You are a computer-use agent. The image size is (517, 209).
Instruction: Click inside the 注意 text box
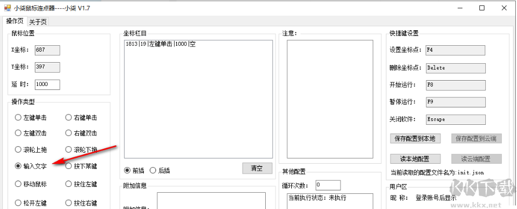tap(330, 99)
